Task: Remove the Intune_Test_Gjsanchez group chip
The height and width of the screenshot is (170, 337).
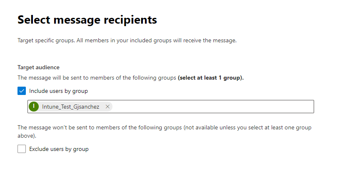Action: (x=107, y=107)
